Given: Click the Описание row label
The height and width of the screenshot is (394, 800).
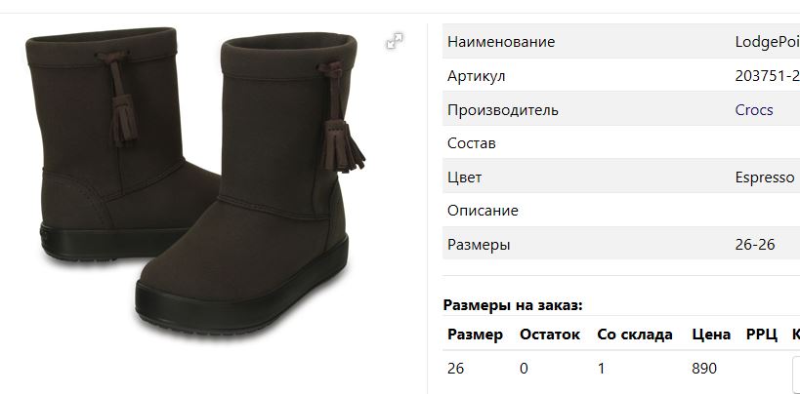Looking at the screenshot, I should click(x=483, y=211).
